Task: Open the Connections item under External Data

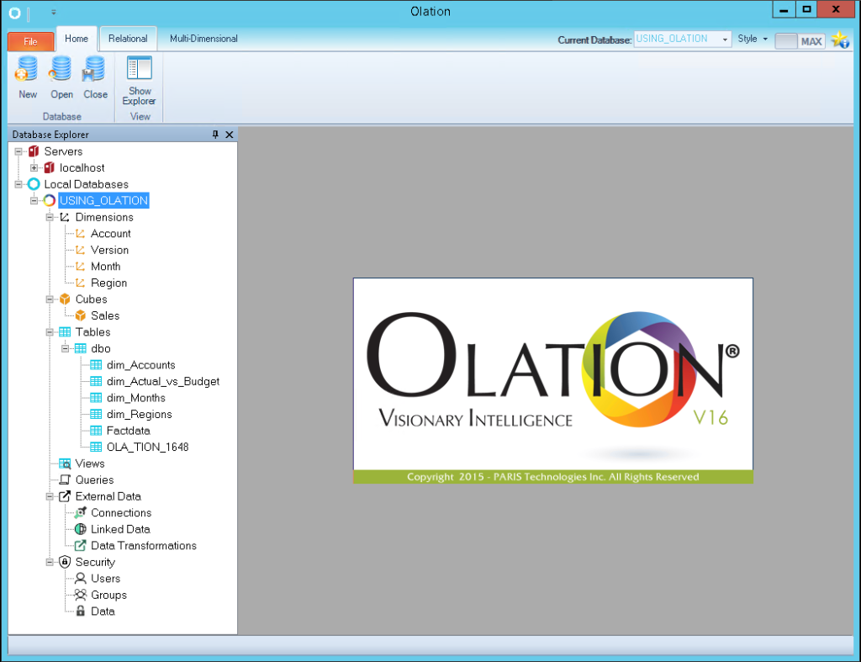Action: 119,512
